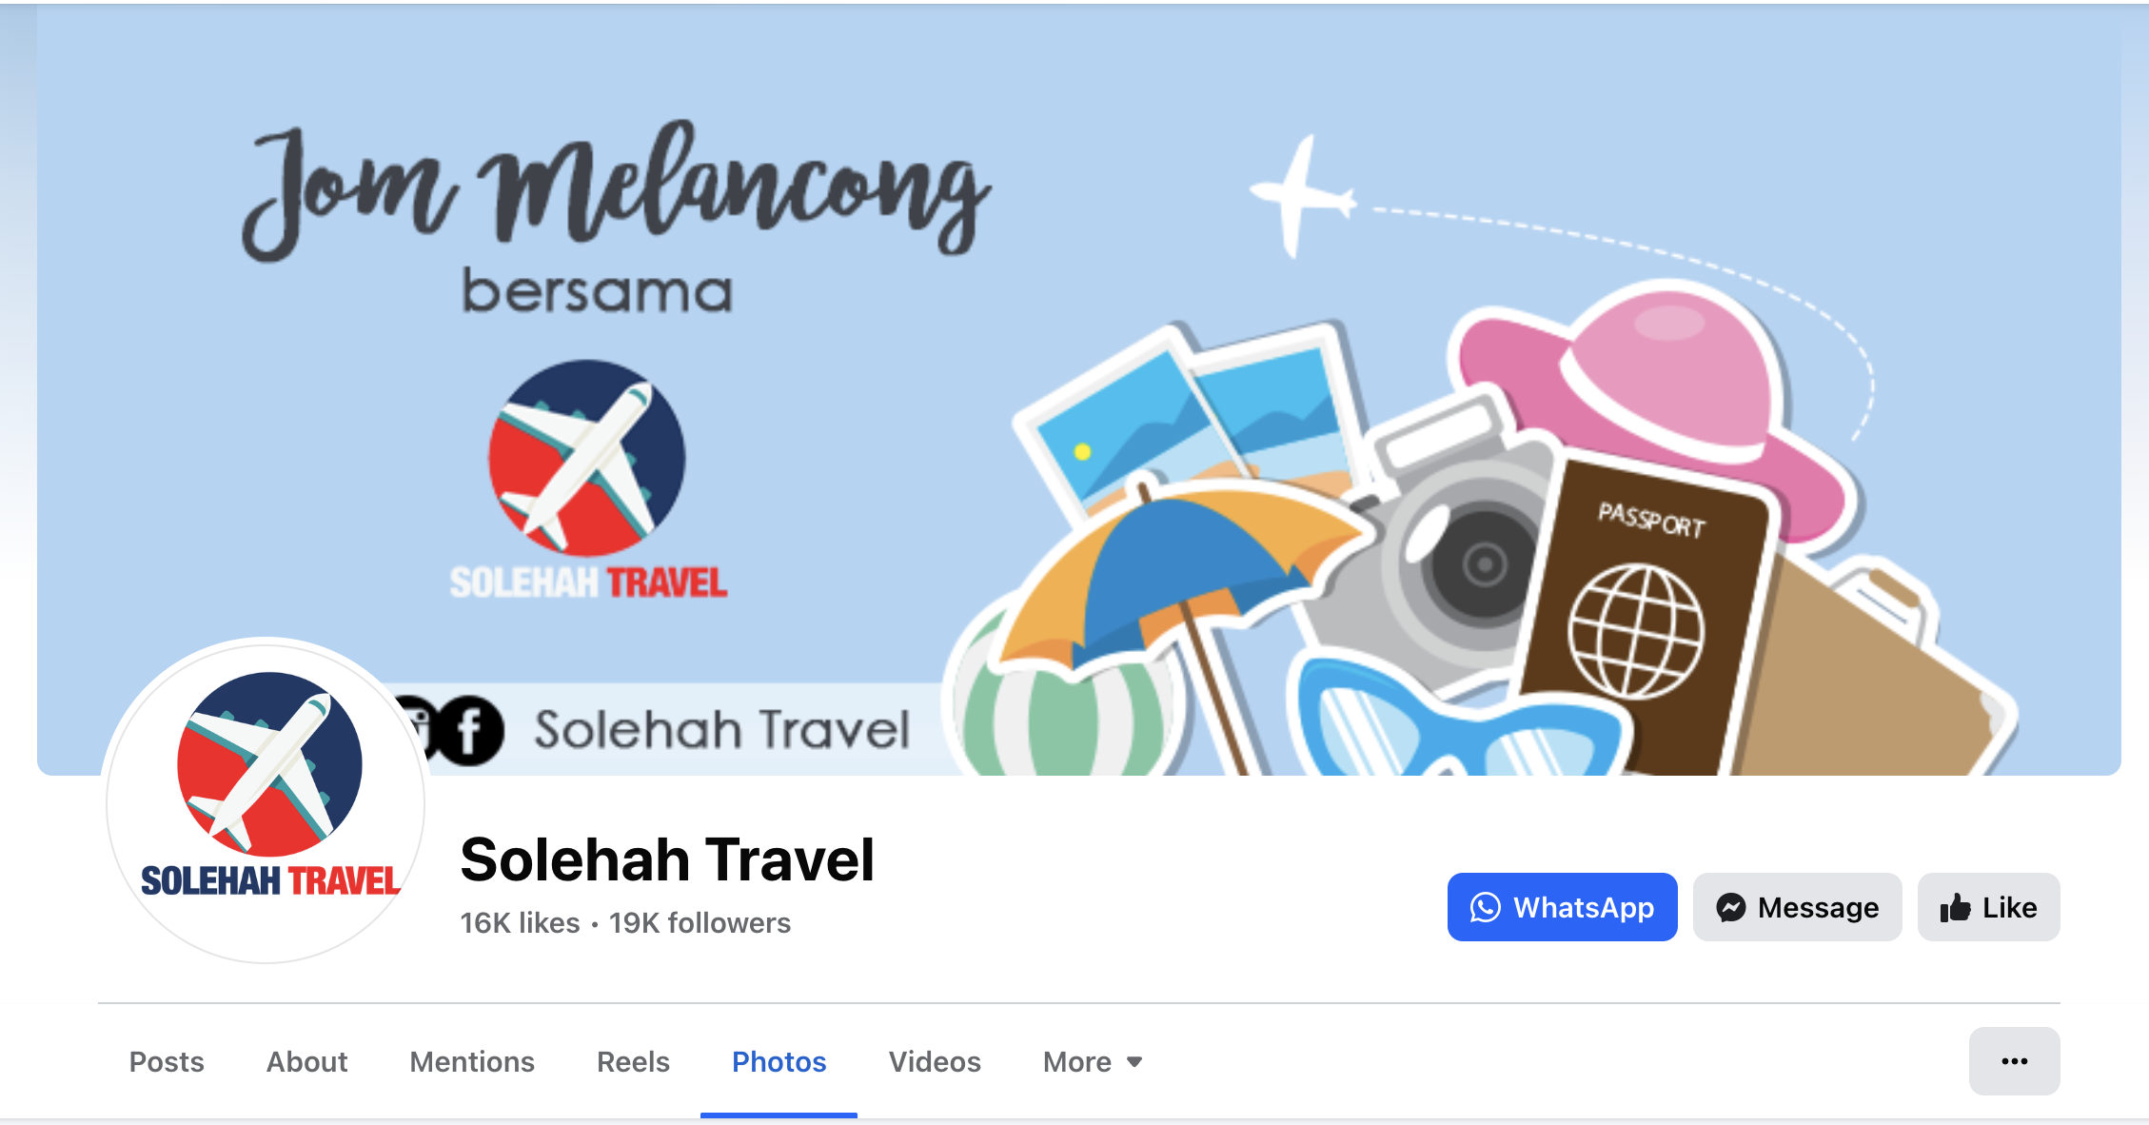
Task: Click the Solehah Travel page title
Action: click(x=667, y=859)
